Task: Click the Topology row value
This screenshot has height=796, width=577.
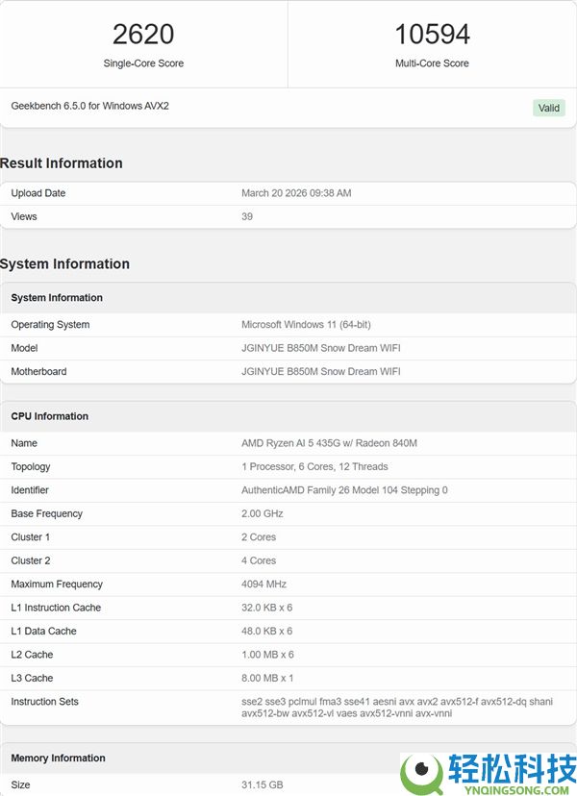Action: click(x=314, y=466)
